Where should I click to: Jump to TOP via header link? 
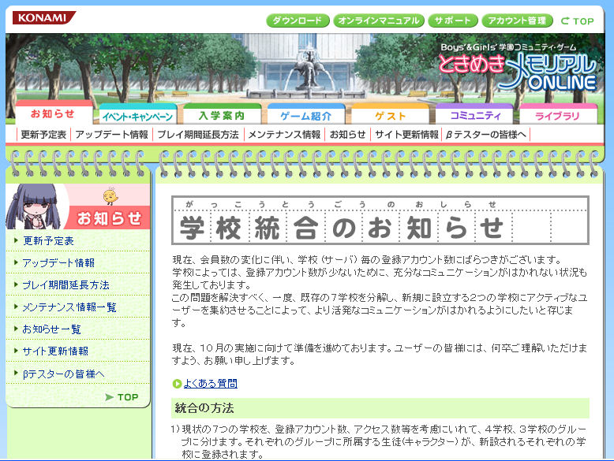577,21
